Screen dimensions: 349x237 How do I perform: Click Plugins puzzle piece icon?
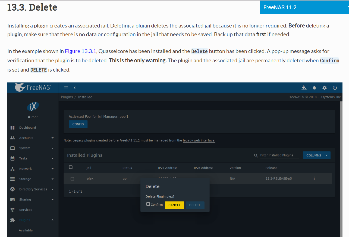click(x=12, y=220)
